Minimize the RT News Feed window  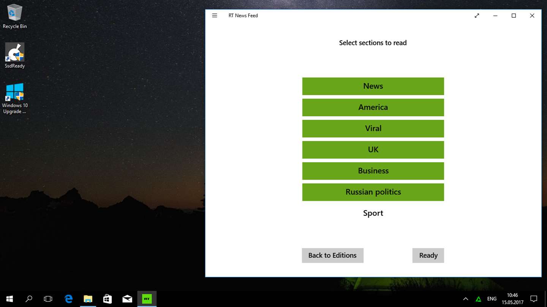[495, 16]
